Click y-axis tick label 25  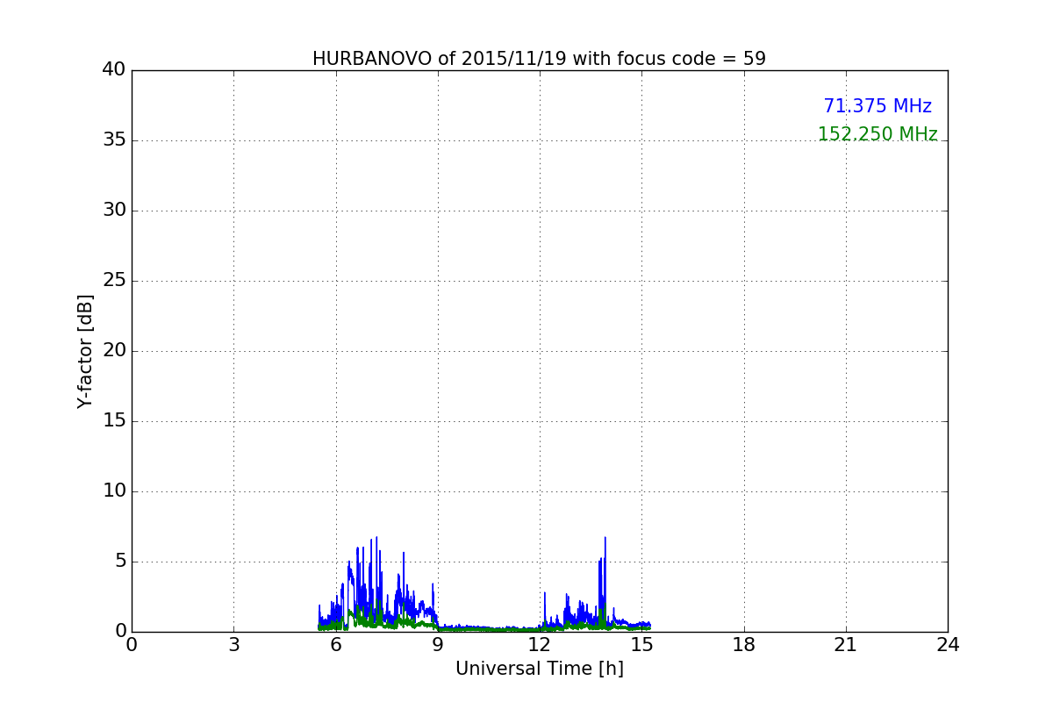(x=114, y=281)
